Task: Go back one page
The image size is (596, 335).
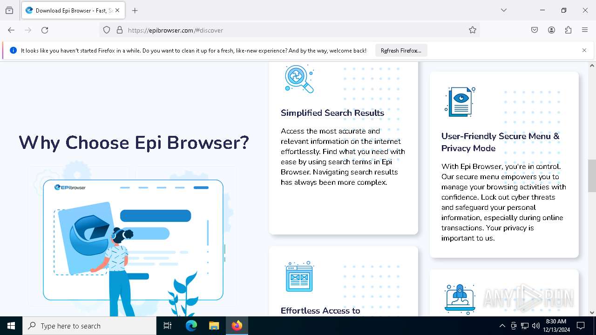Action: tap(11, 30)
